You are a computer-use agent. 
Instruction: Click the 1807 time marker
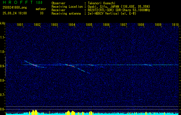point(123,25)
